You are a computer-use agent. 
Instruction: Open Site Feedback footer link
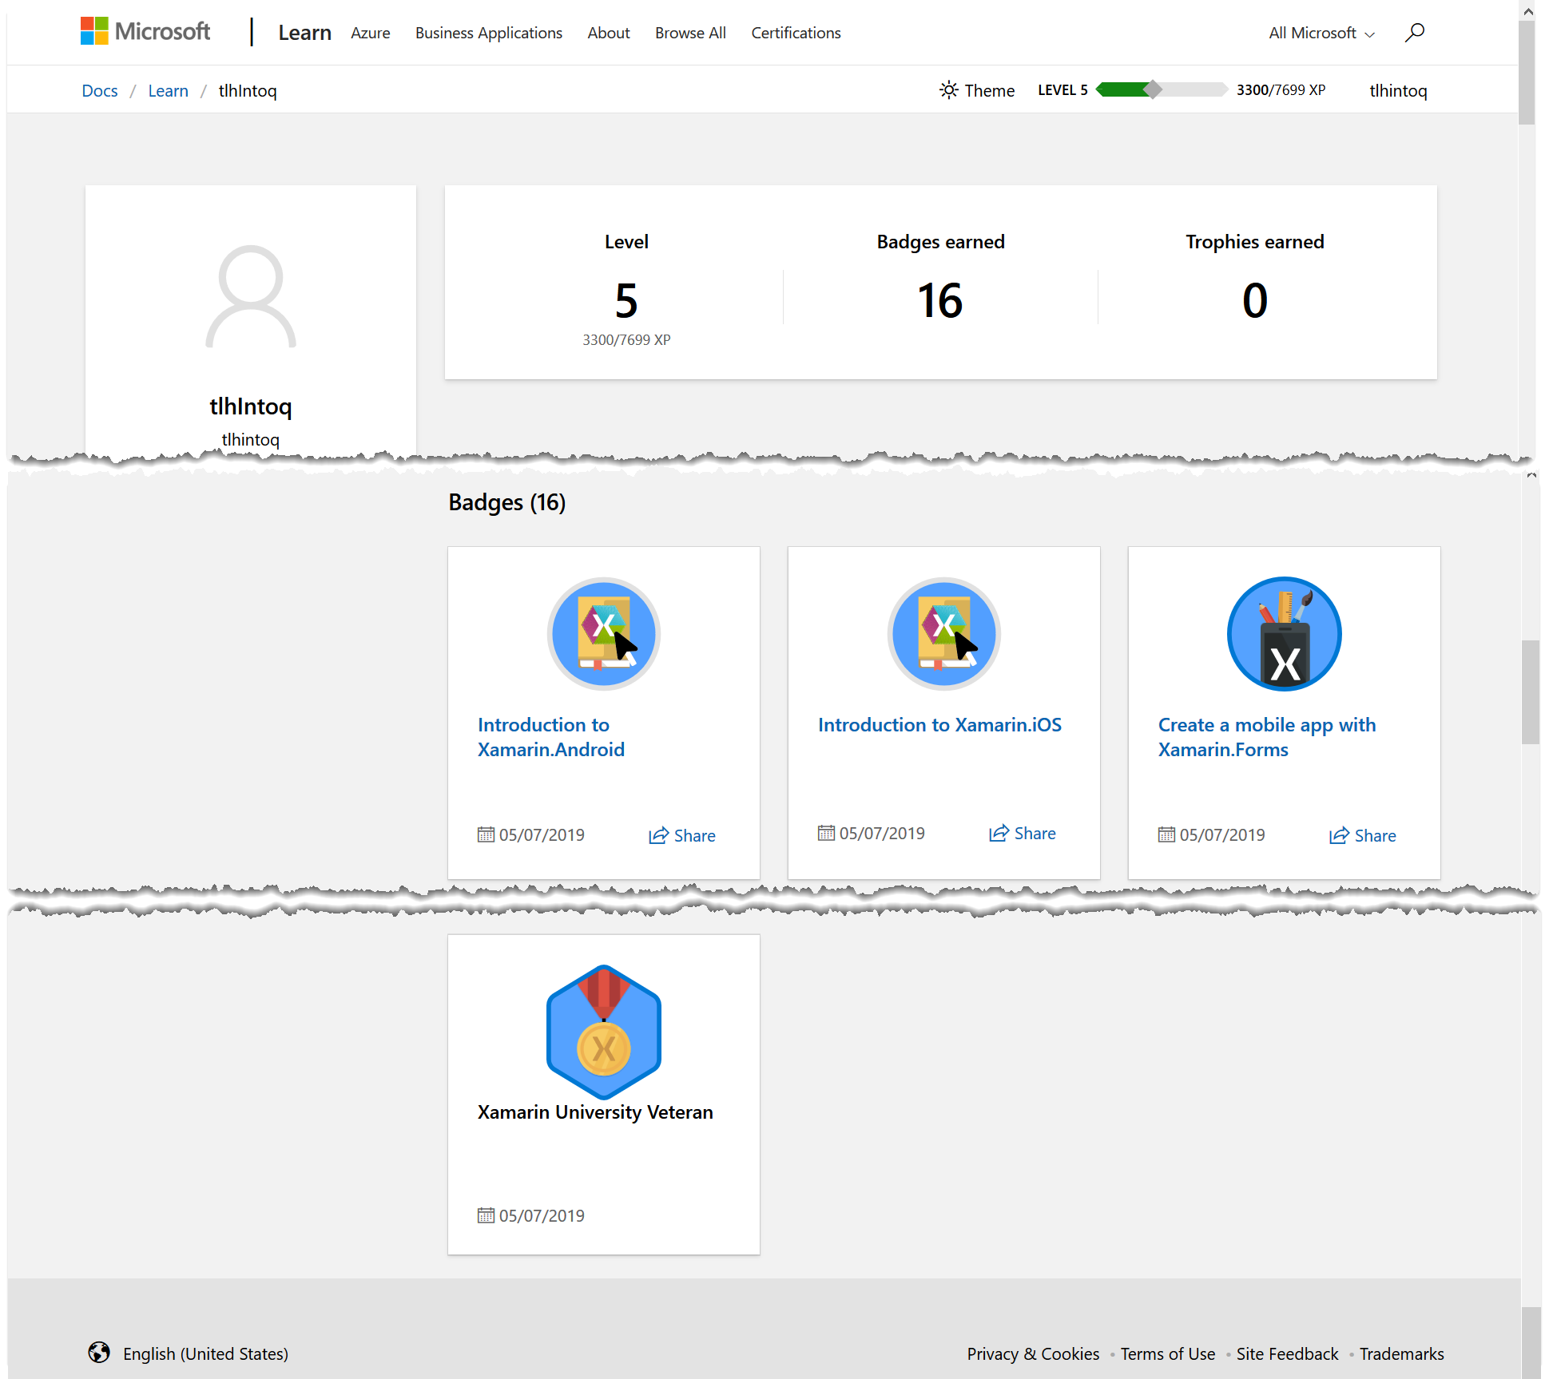point(1287,1353)
